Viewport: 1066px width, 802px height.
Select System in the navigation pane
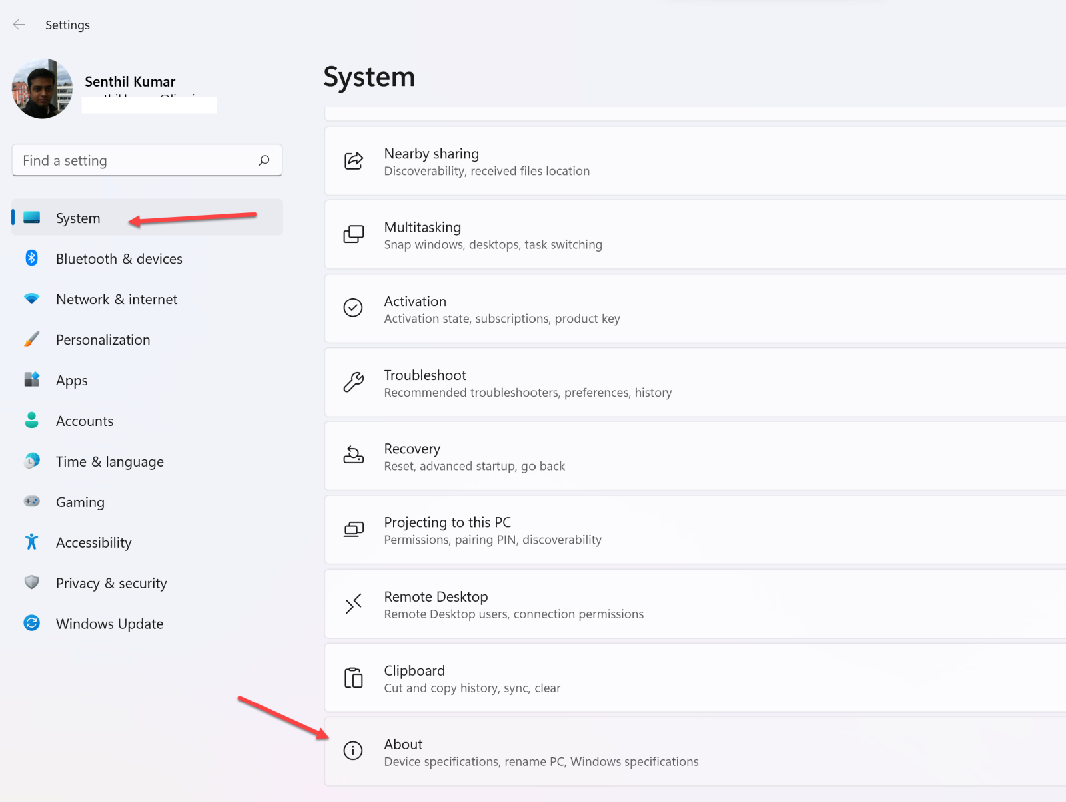[77, 218]
